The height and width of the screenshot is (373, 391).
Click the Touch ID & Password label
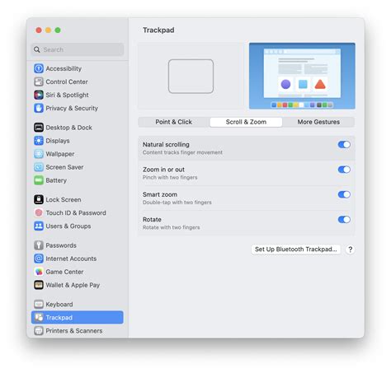click(76, 213)
